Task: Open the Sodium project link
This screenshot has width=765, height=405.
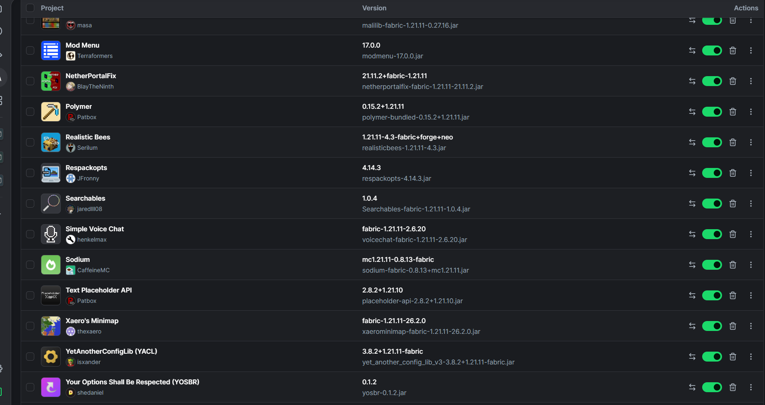Action: point(77,259)
